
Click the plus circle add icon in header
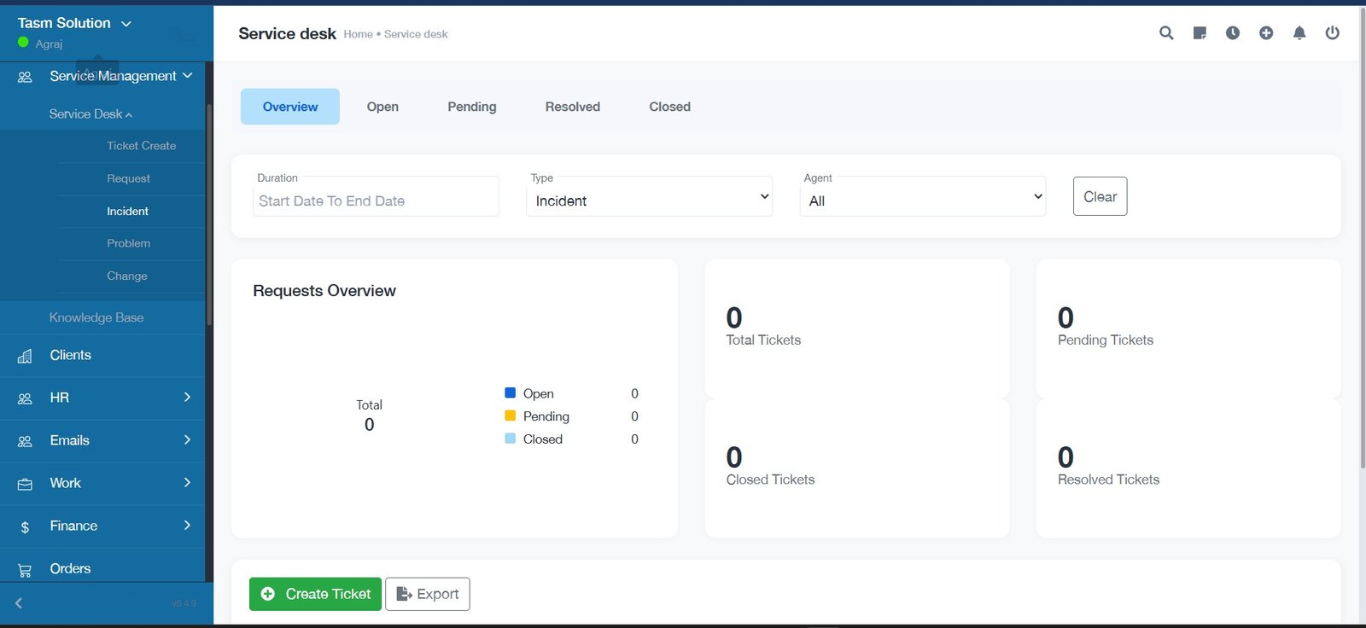[x=1266, y=33]
